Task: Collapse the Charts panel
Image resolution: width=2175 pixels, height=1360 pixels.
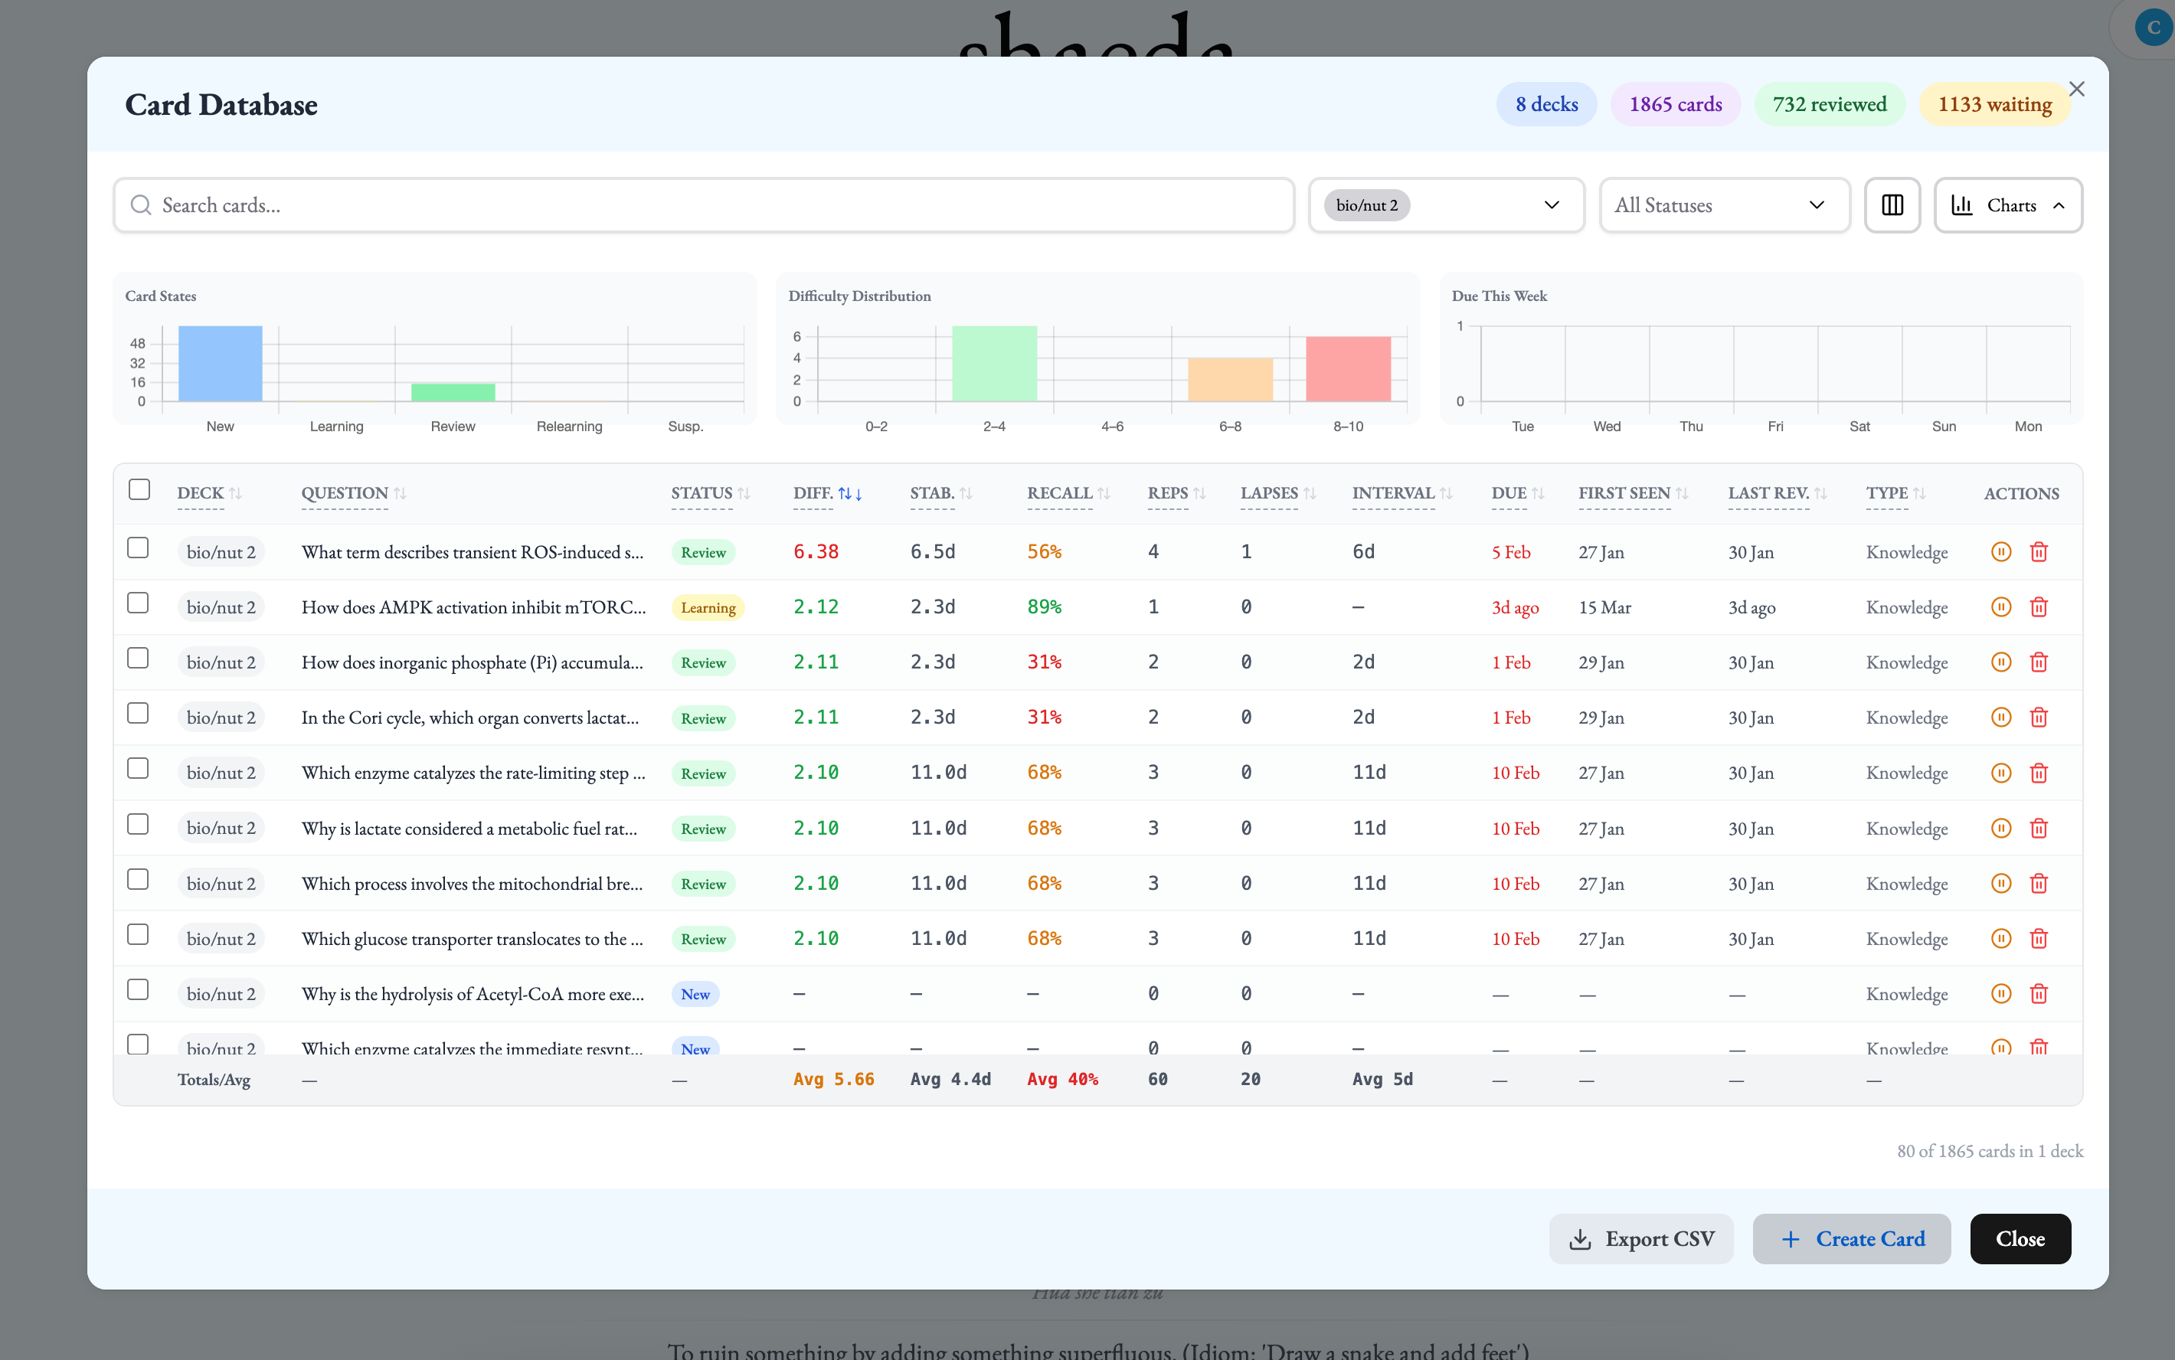Action: click(x=2008, y=205)
